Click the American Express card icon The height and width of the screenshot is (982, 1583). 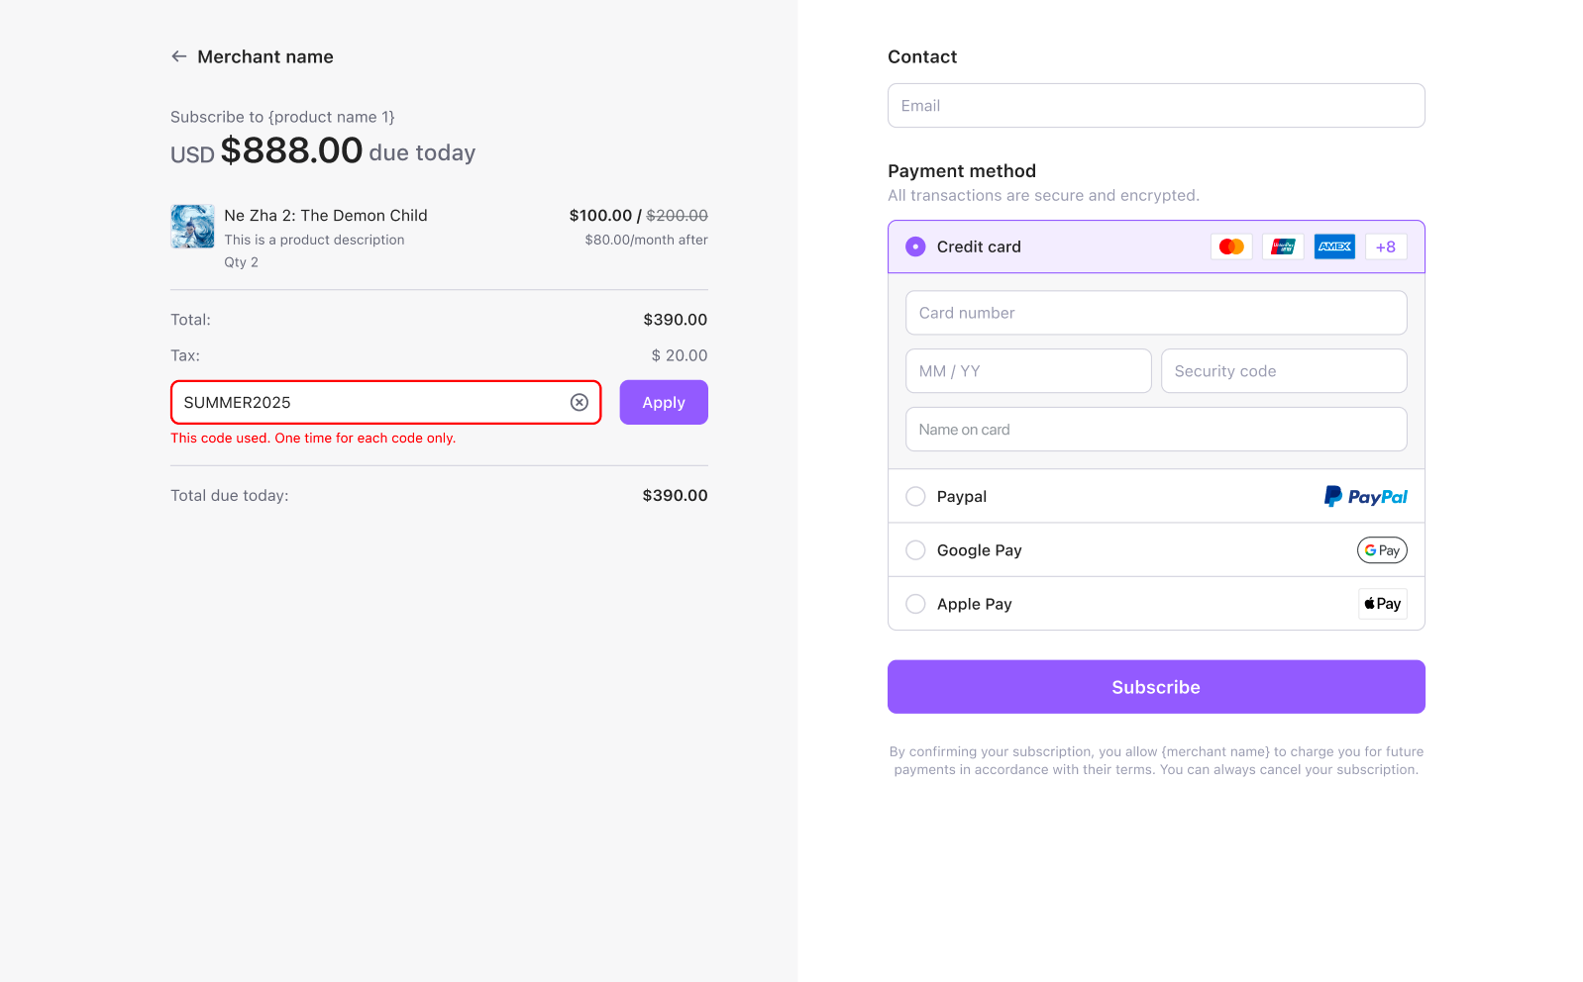coord(1334,246)
